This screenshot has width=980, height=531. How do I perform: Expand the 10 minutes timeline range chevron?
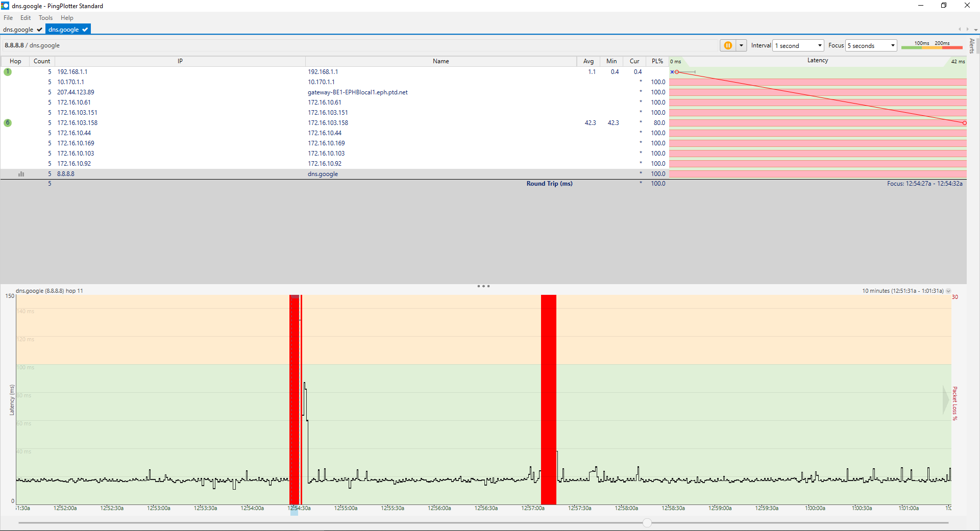[x=948, y=291]
